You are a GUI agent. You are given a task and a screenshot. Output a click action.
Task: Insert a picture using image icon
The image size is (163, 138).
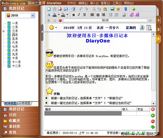(112, 9)
